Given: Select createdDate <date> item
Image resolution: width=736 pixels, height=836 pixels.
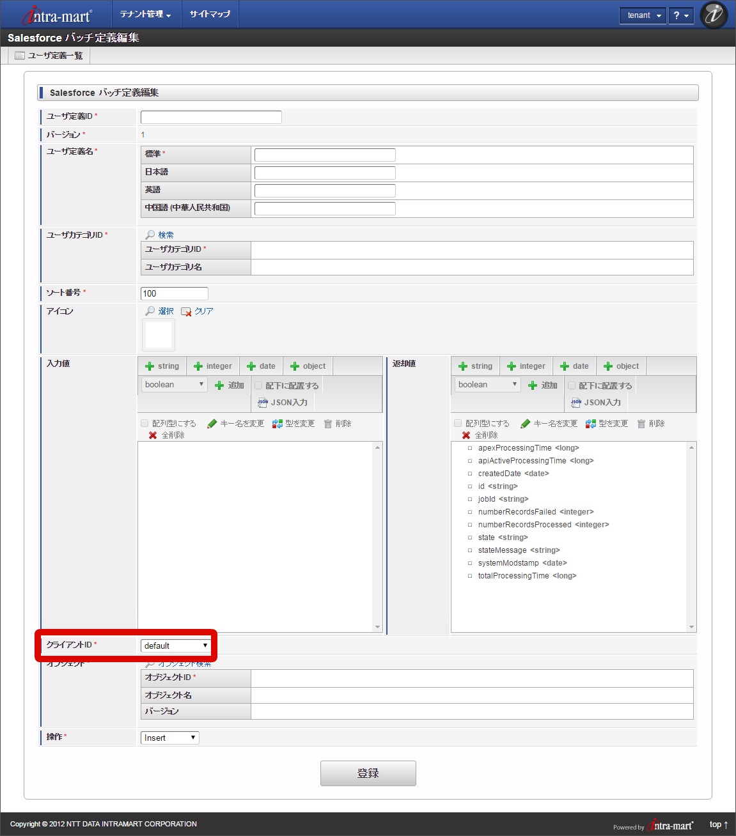Looking at the screenshot, I should 513,474.
